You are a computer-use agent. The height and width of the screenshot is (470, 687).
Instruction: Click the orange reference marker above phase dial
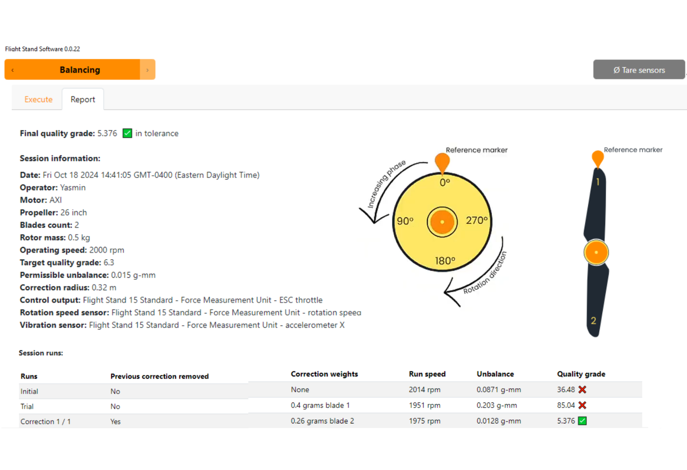coord(442,162)
